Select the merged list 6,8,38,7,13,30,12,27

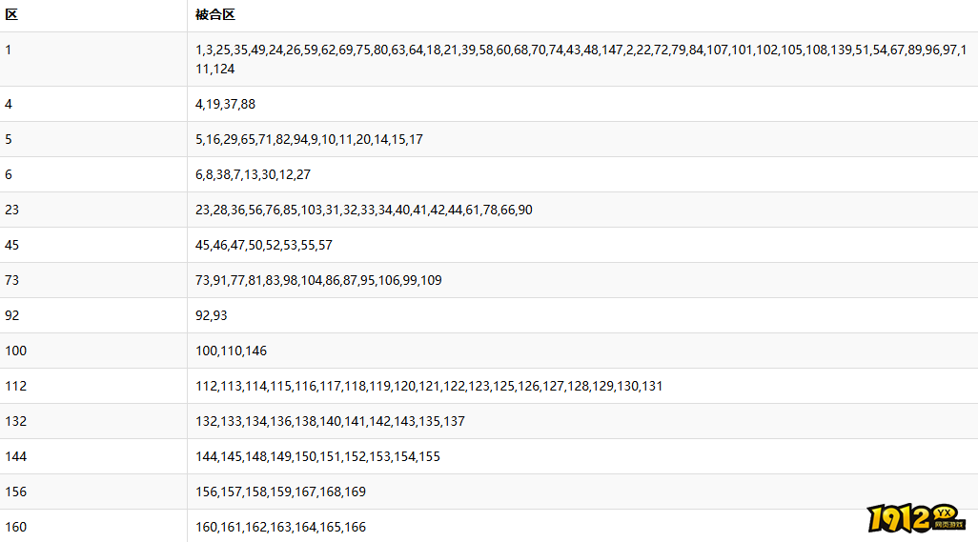coord(253,174)
